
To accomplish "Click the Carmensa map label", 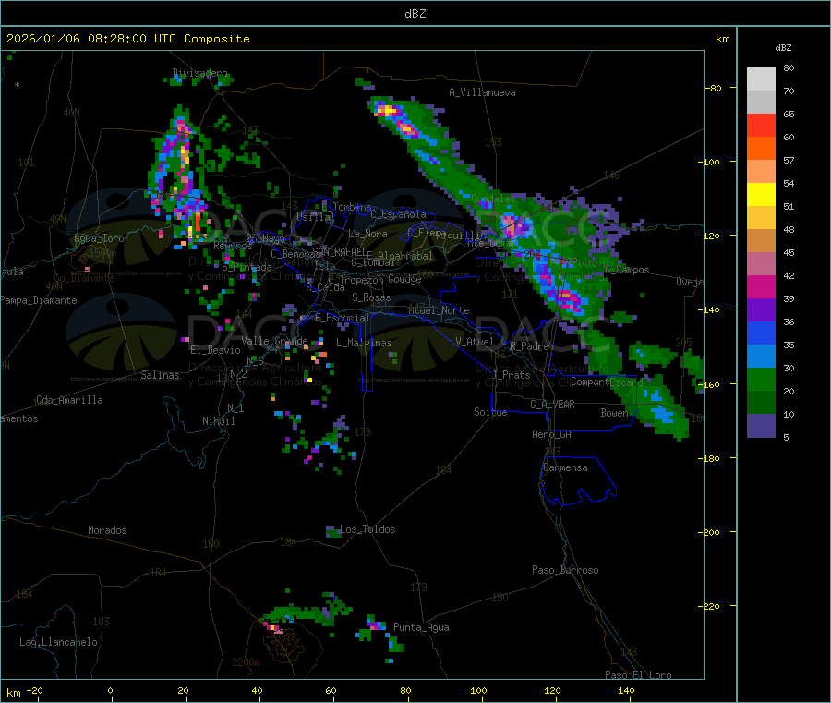I will 565,467.
